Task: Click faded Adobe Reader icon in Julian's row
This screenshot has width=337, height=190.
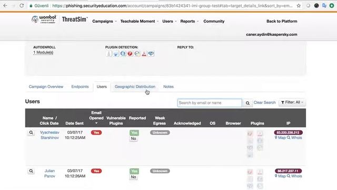Action: click(260, 172)
